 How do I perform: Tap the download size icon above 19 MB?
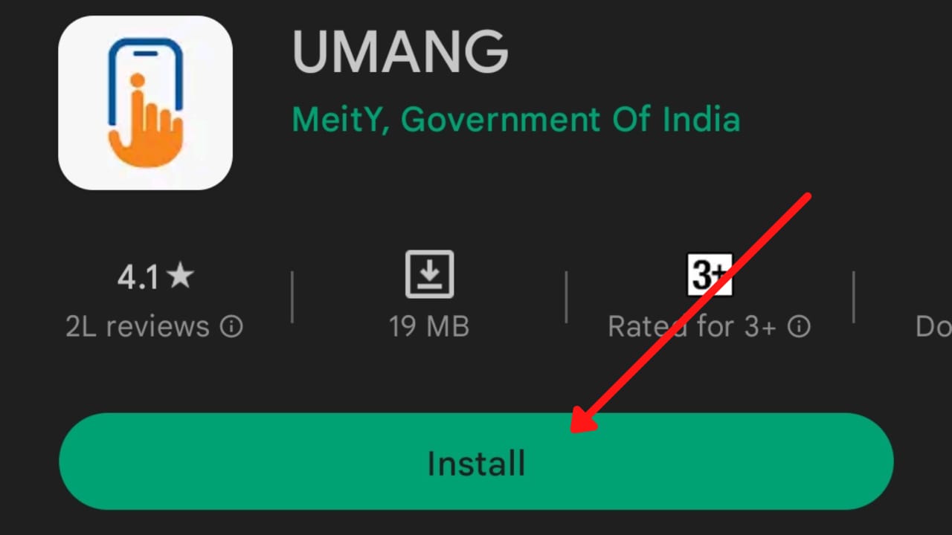429,274
